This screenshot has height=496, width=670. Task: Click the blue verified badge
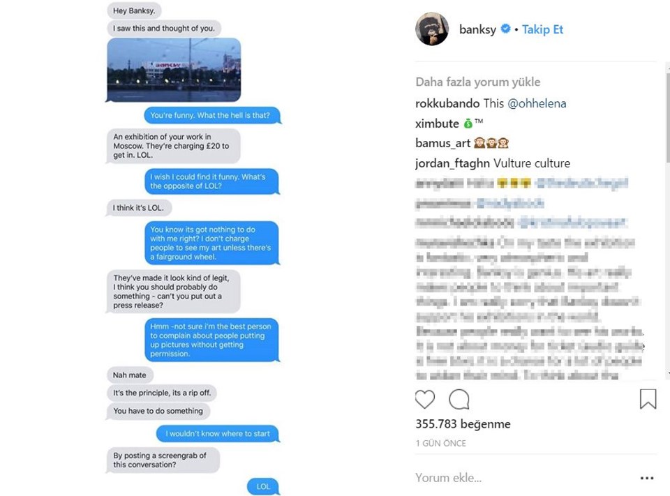pos(505,29)
